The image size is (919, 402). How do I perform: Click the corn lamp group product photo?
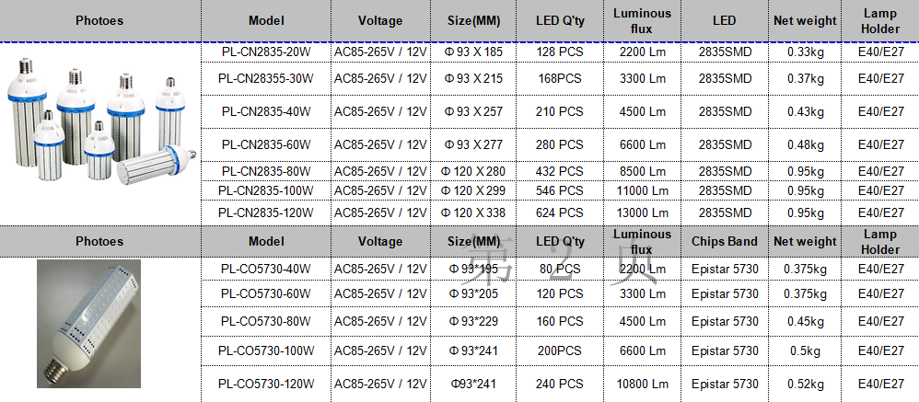(x=101, y=121)
